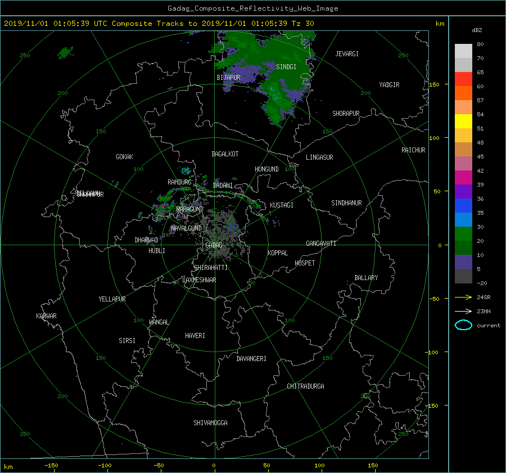506x473 pixels.
Task: Click the BADAMI label
Action: coord(223,186)
